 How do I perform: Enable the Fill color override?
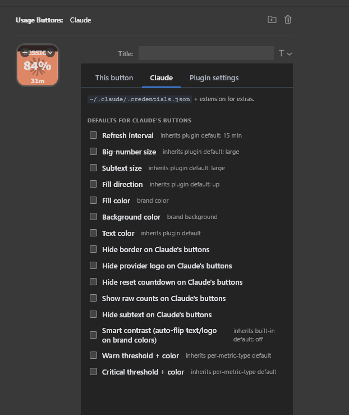[93, 200]
